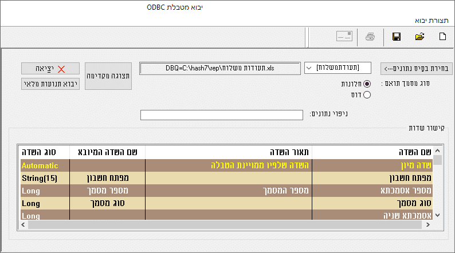Viewport: 455px width, 253px height.
Task: Click the new document toolbar icon
Action: click(x=442, y=37)
